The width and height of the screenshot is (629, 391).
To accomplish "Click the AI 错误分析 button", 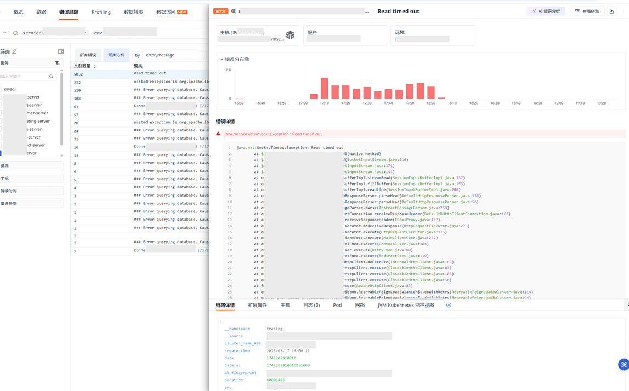I will point(546,12).
